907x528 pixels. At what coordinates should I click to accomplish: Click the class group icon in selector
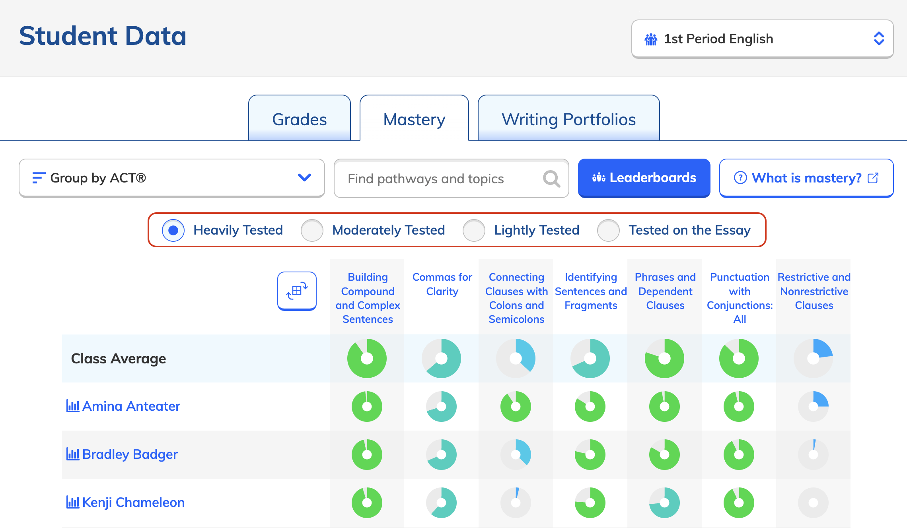click(x=651, y=39)
